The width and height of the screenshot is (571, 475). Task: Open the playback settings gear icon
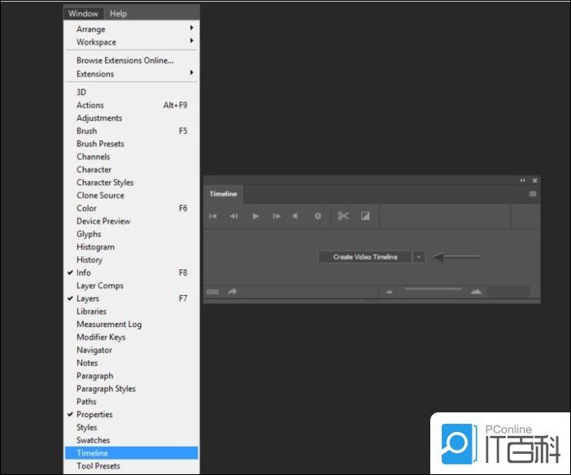coord(318,216)
